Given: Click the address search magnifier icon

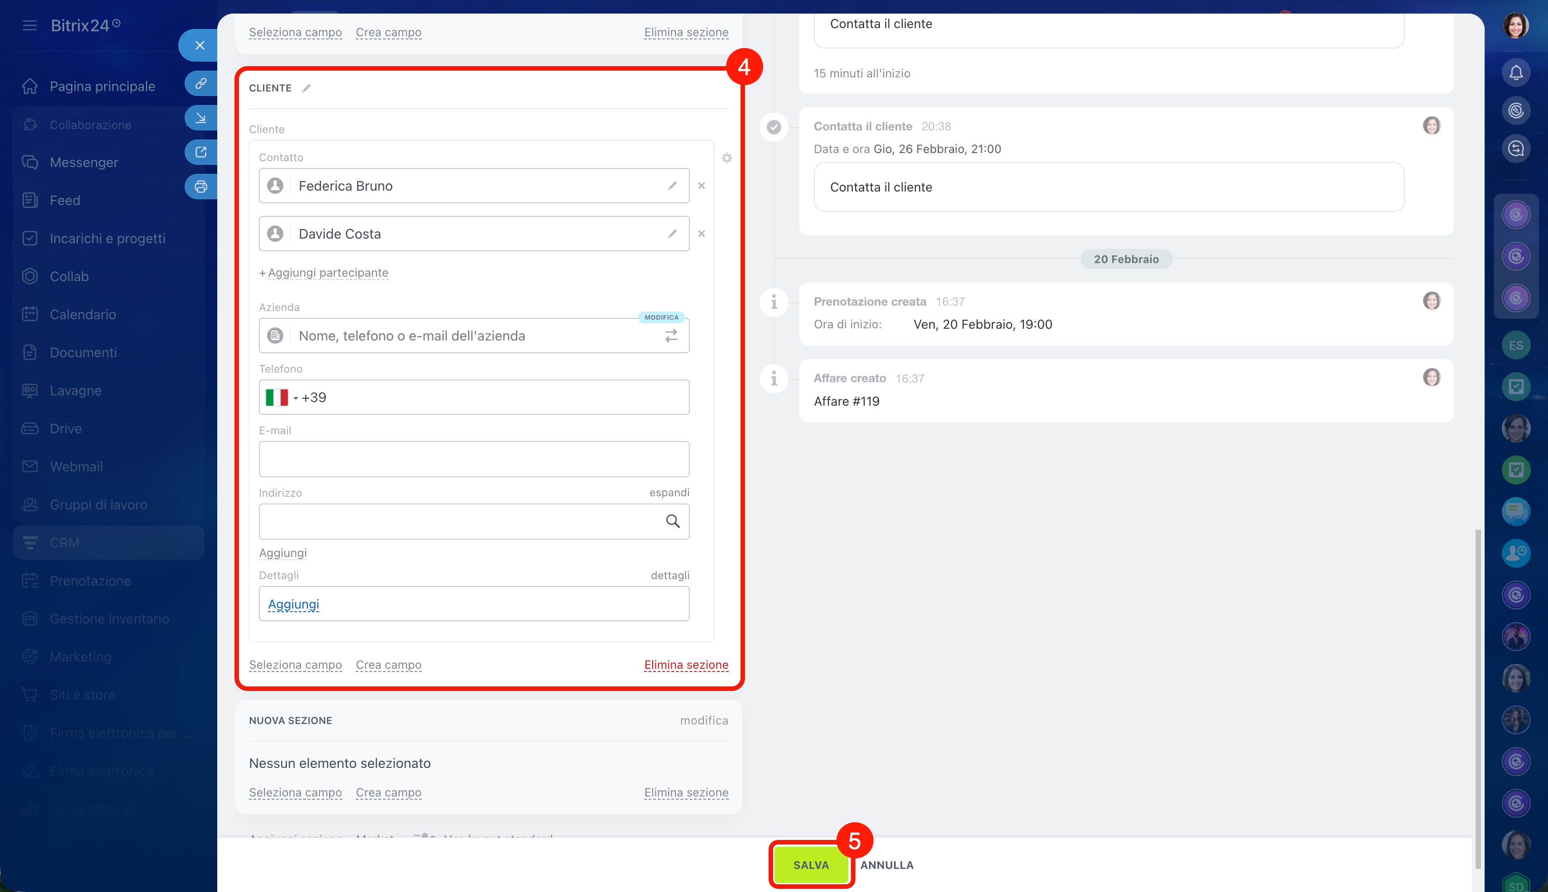Looking at the screenshot, I should [672, 521].
